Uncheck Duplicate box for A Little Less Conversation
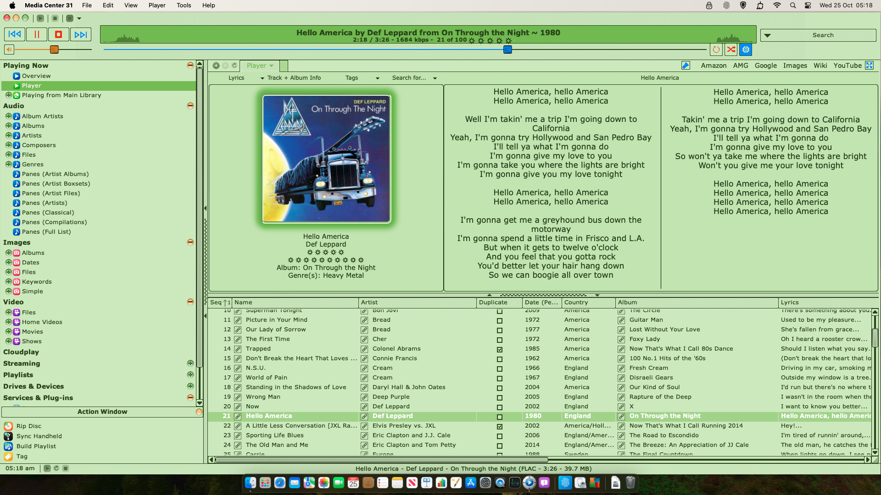The height and width of the screenshot is (495, 881). click(500, 427)
